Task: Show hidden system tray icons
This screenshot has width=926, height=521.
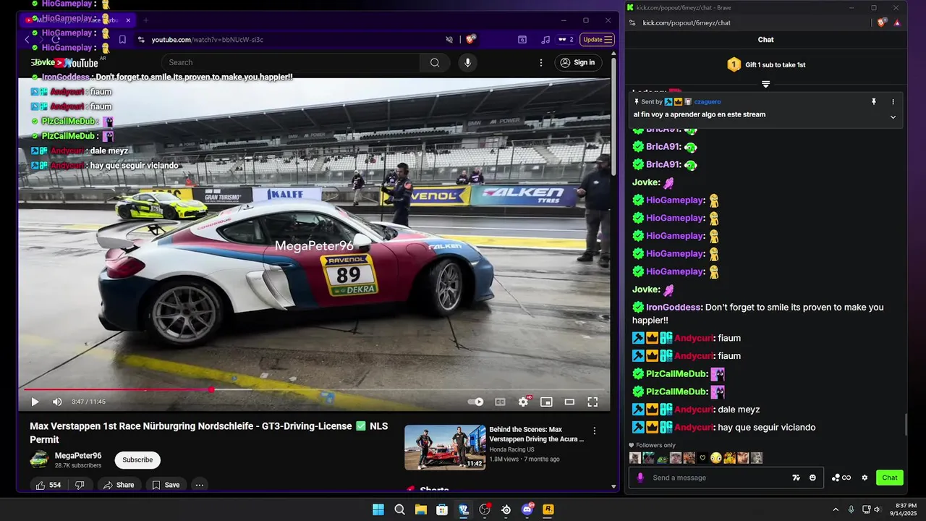Action: (x=836, y=509)
